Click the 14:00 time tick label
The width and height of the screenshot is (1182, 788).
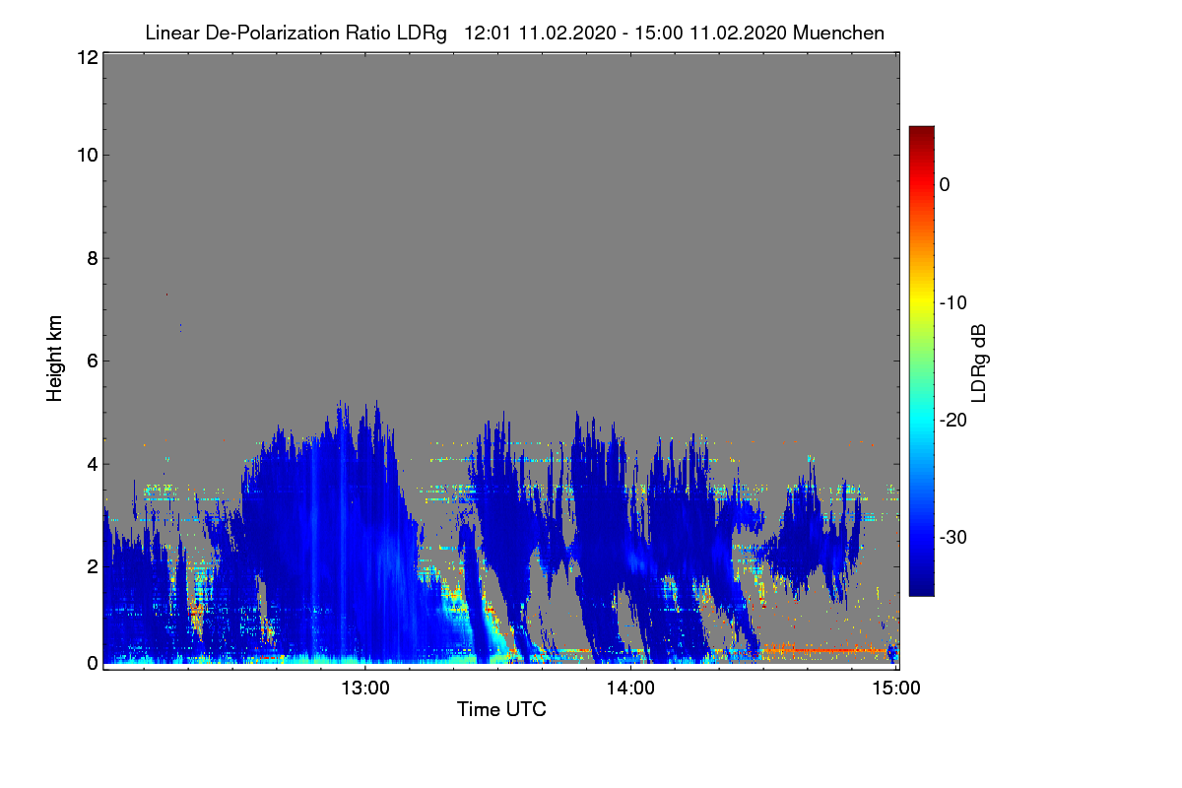630,688
